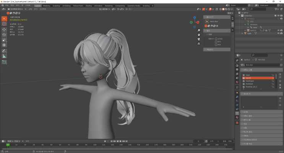This screenshot has width=284, height=153.
Task: Expand the mask object in outliner
Action: click(x=242, y=33)
